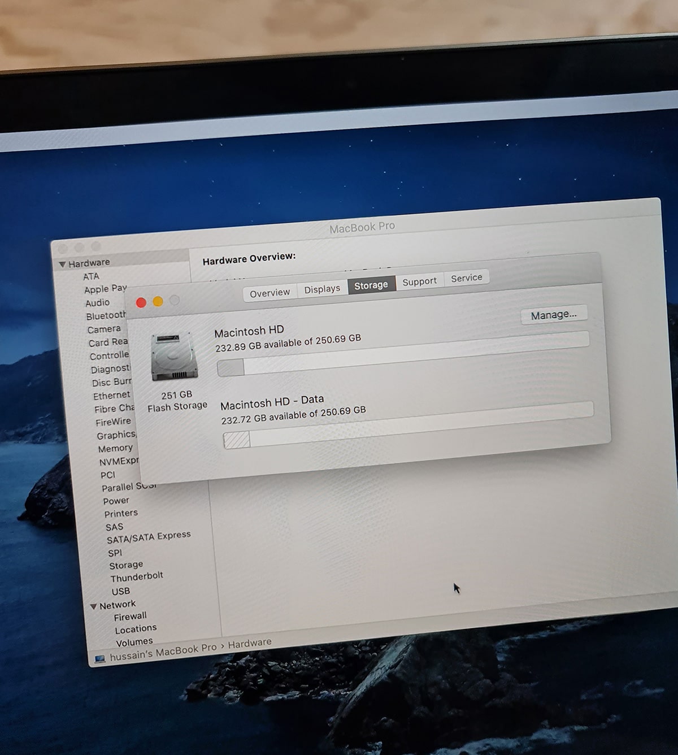Click the computer icon in the path bar
The height and width of the screenshot is (755, 678).
[100, 659]
